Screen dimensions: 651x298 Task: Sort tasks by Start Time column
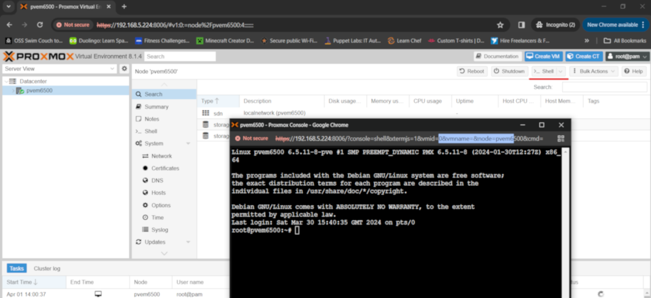tap(33, 282)
